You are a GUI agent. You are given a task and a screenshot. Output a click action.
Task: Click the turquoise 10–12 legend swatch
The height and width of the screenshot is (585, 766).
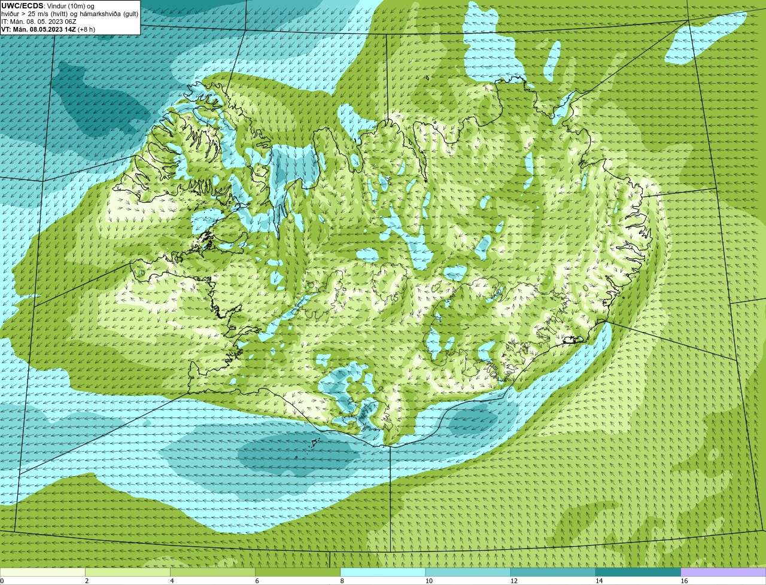click(468, 572)
